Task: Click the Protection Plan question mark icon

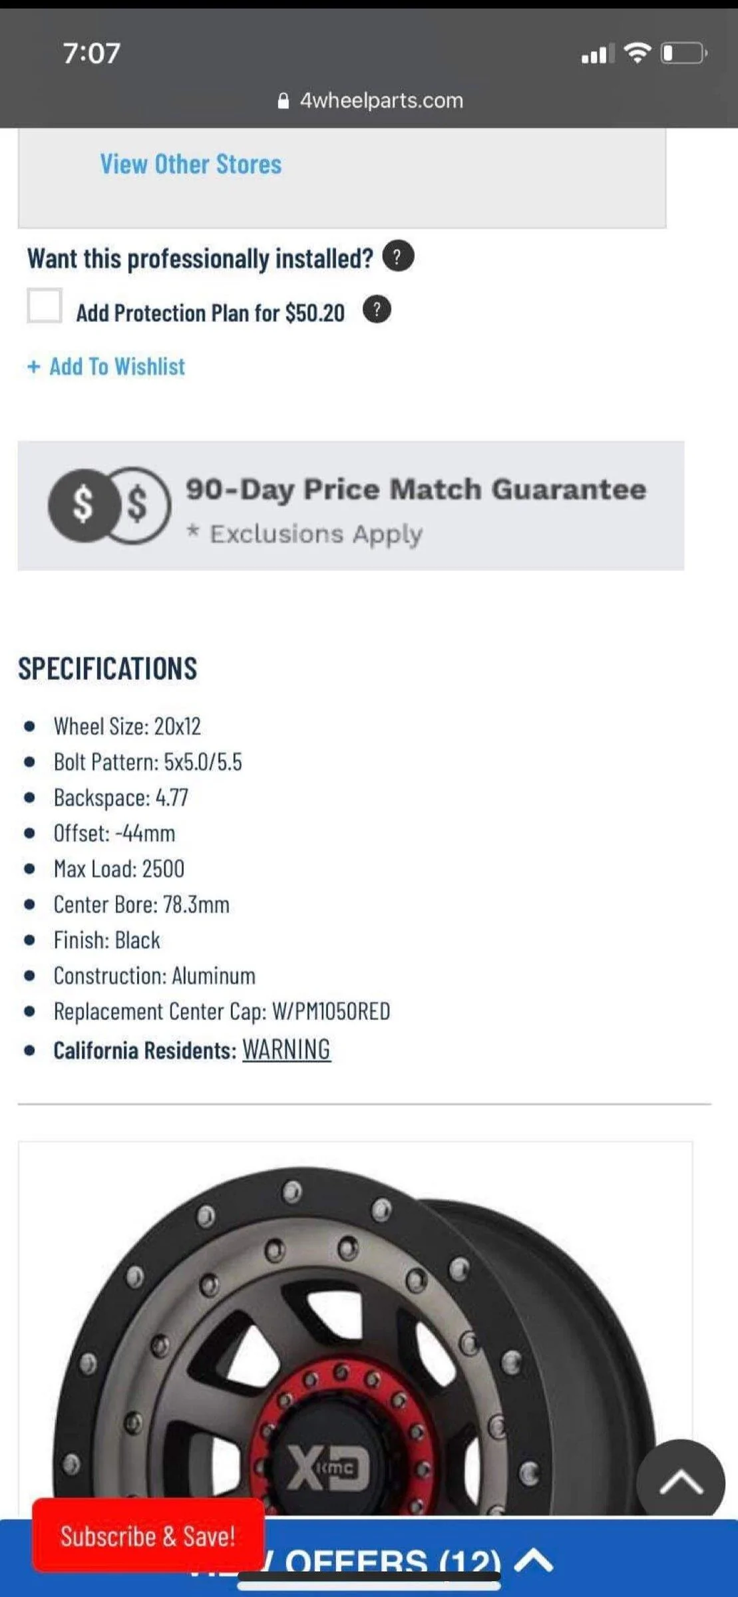Action: (x=377, y=310)
